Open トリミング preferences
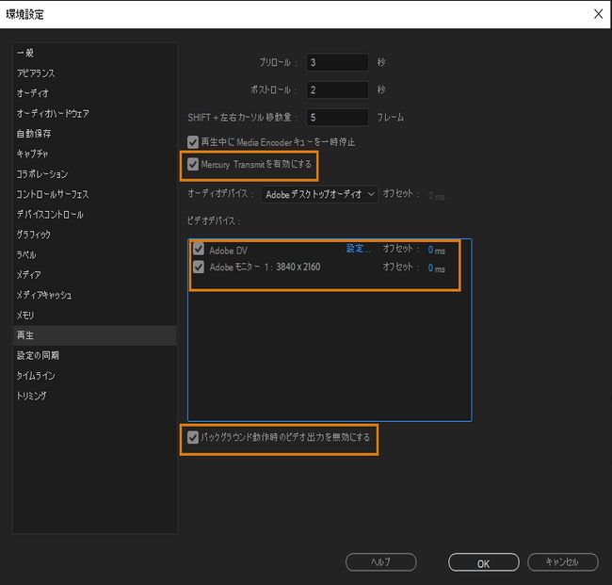 click(94, 396)
